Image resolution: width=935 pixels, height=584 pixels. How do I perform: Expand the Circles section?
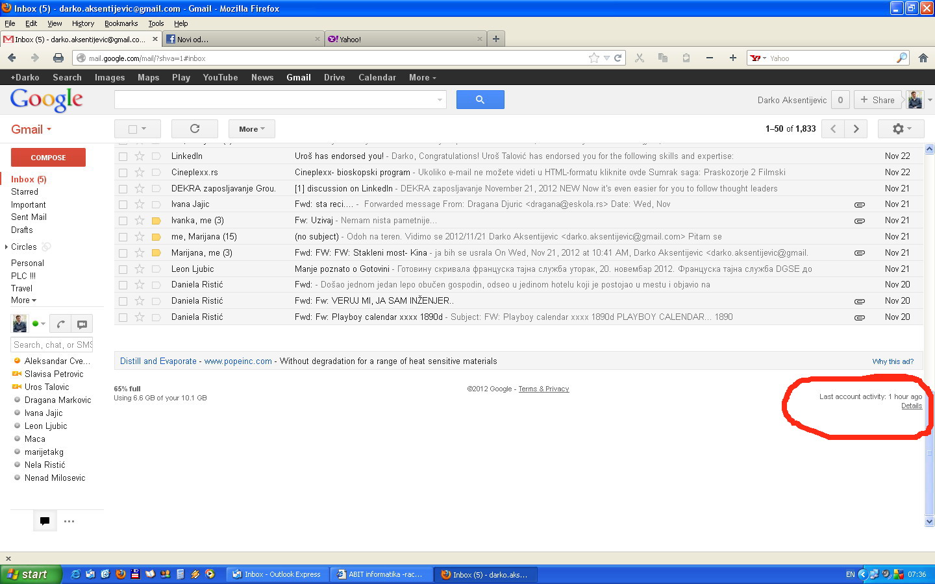pyautogui.click(x=6, y=247)
